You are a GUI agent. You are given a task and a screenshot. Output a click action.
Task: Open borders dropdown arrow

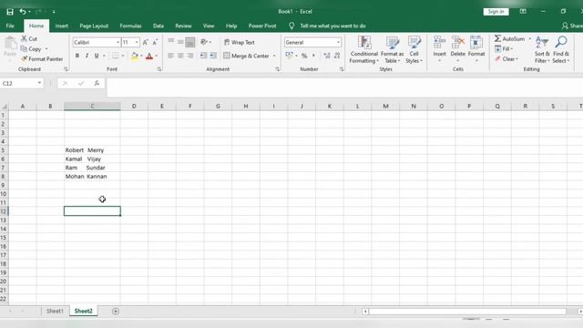point(123,56)
